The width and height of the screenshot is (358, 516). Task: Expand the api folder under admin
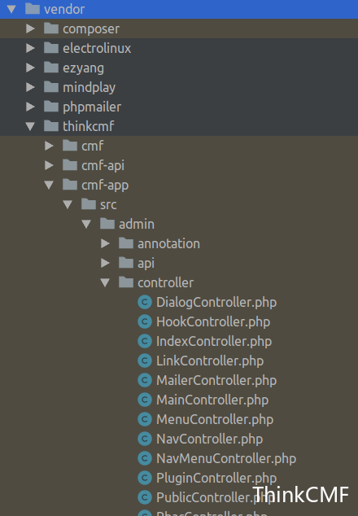105,263
